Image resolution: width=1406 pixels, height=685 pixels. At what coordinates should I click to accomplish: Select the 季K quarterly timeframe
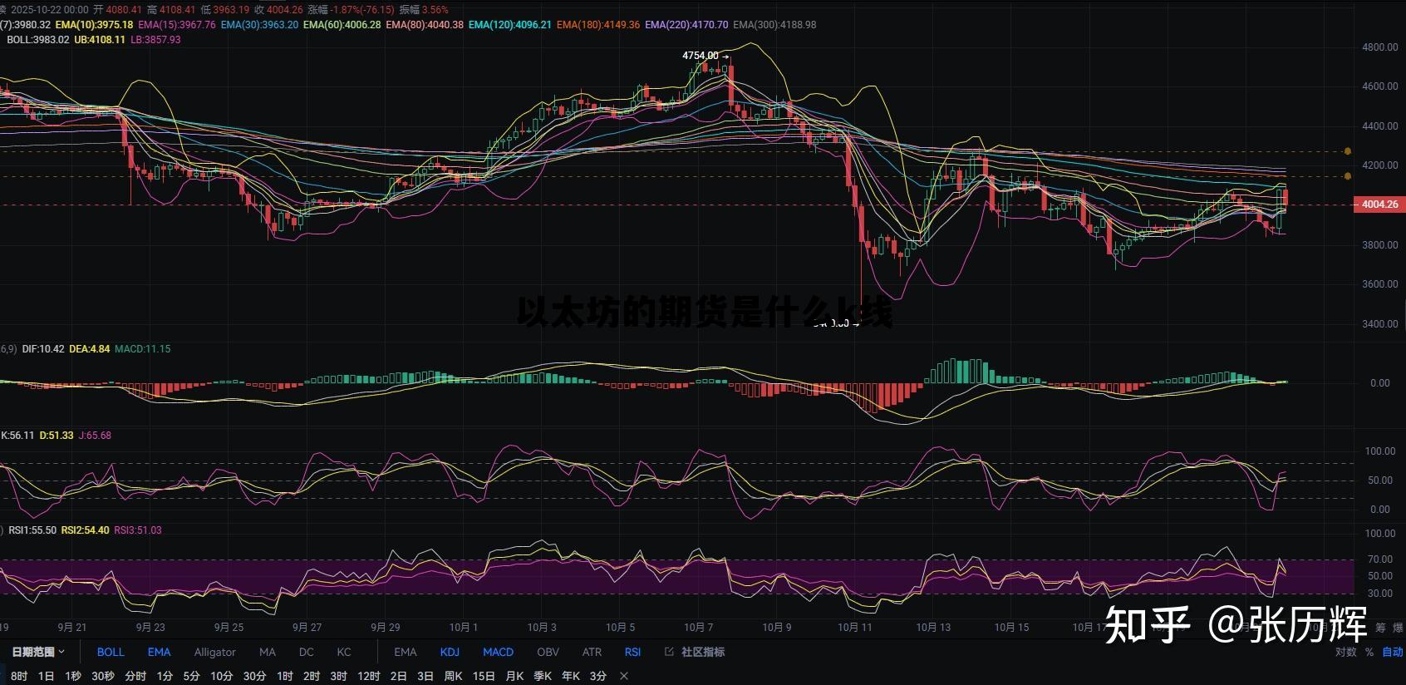point(543,677)
